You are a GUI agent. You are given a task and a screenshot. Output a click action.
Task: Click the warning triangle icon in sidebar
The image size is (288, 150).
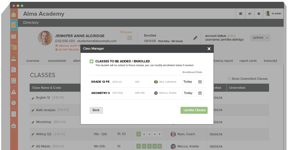(x=14, y=92)
